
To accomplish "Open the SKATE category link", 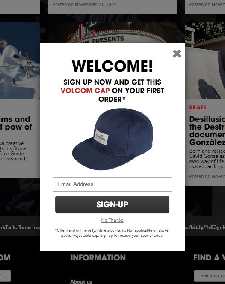I will click(x=198, y=107).
